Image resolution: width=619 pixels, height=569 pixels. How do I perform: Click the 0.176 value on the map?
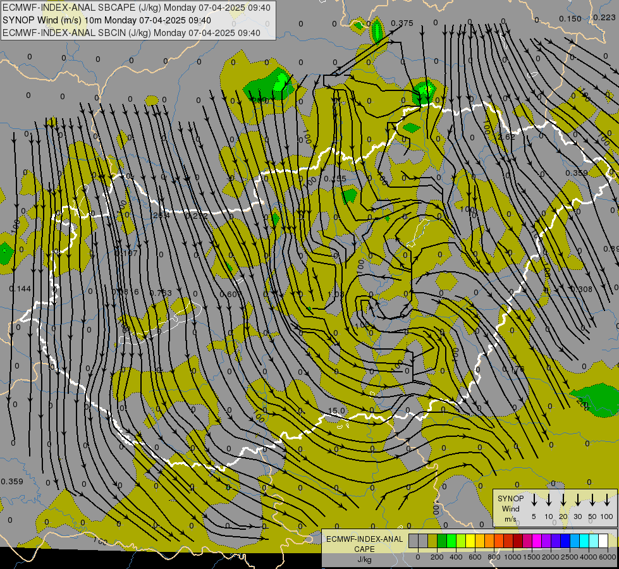click(513, 369)
